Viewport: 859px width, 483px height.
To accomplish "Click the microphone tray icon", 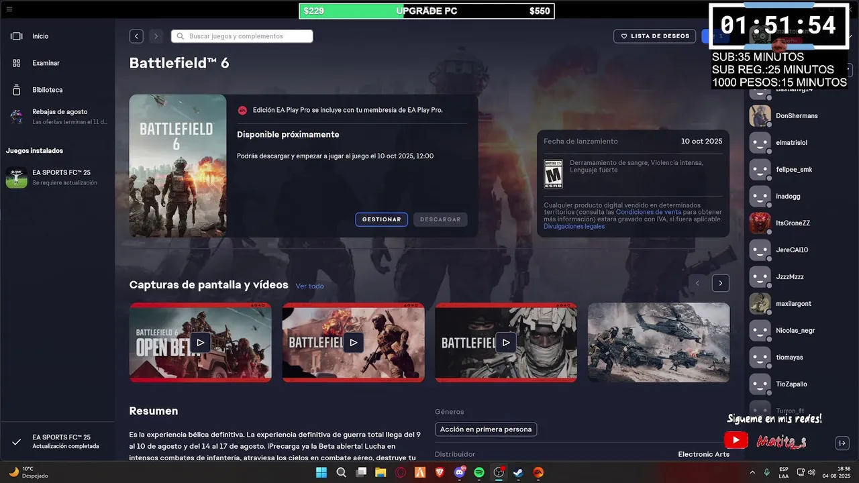I will pyautogui.click(x=766, y=472).
